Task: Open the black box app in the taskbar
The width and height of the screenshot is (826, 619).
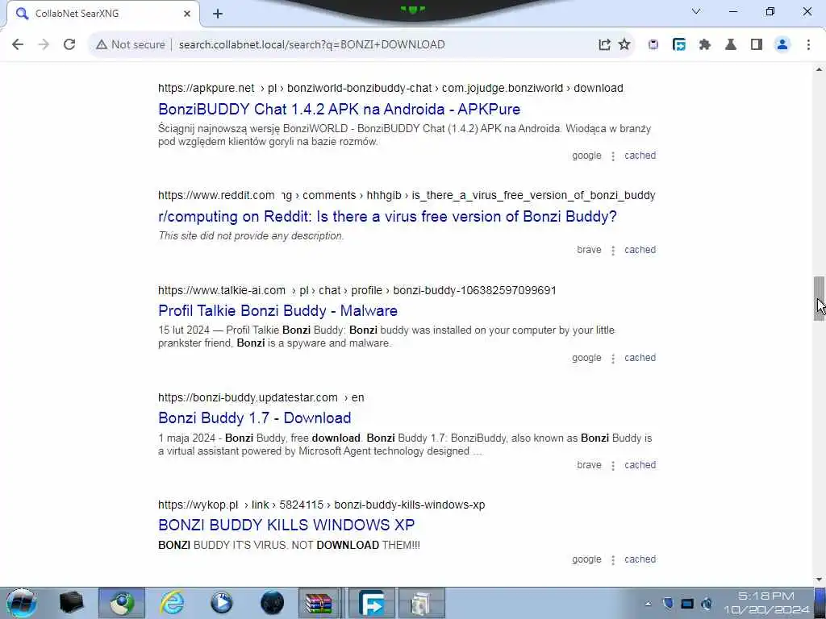Action: 71,603
